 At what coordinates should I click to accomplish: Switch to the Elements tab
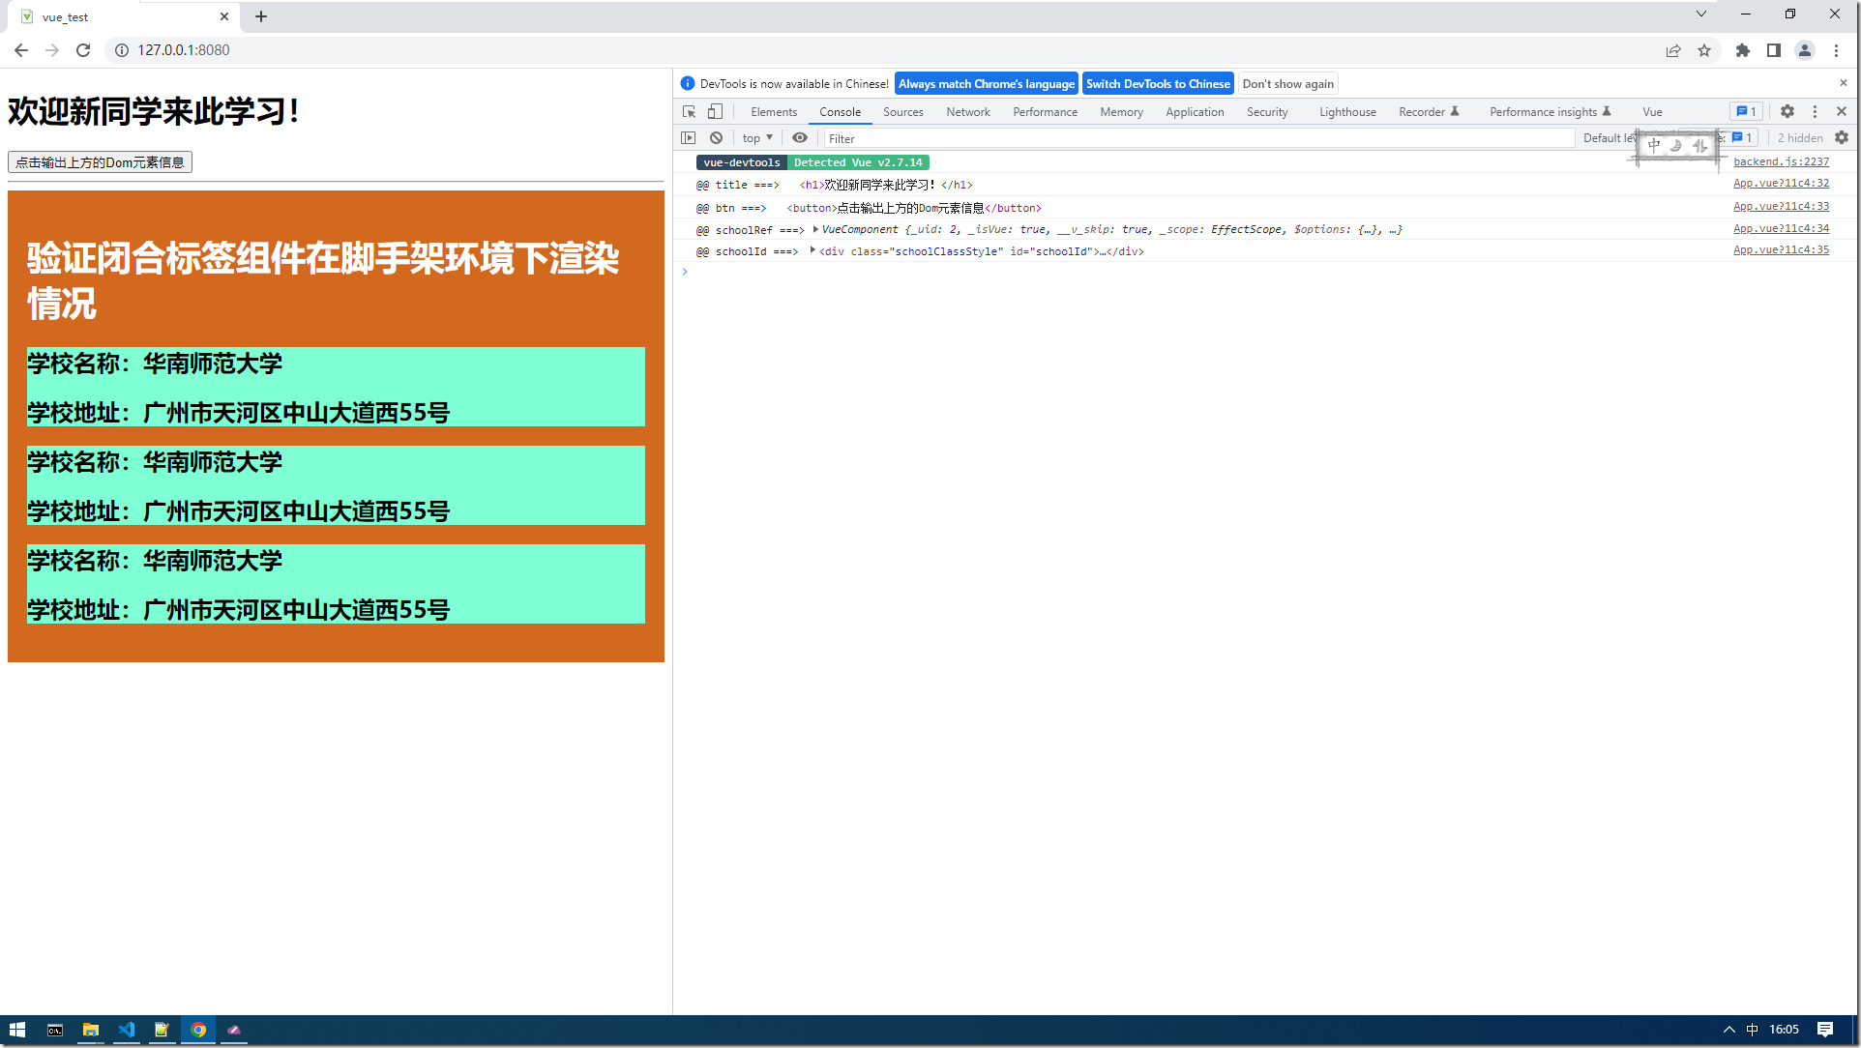[x=774, y=112]
